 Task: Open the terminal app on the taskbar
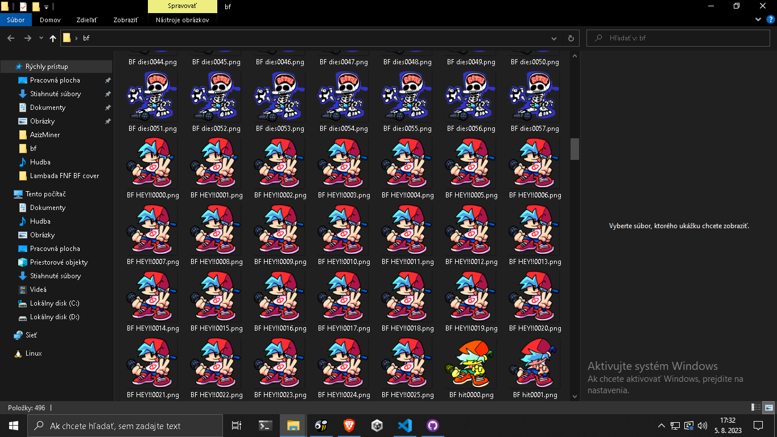tap(265, 426)
